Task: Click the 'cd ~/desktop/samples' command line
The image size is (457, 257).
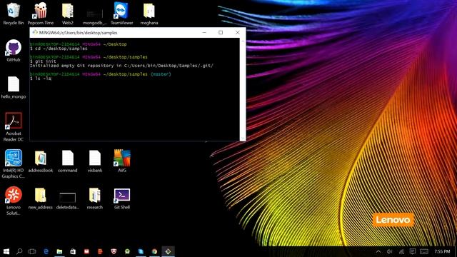Action: [x=59, y=49]
